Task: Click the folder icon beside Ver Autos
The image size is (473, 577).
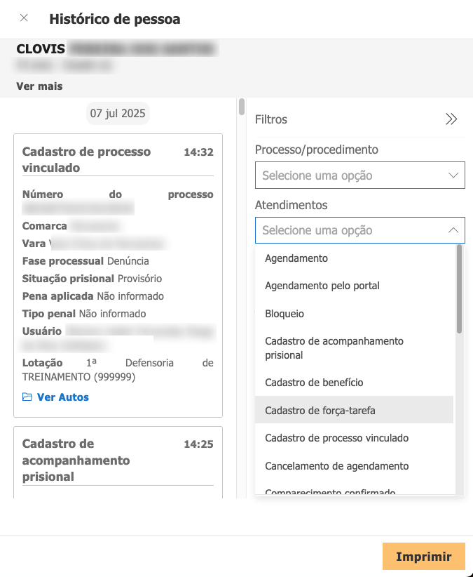Action: (27, 397)
